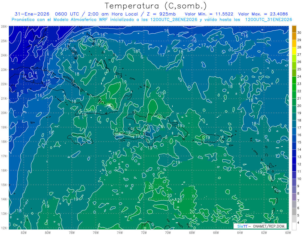Click the color scale label 23
This screenshot has width=306, height=236.
pos(299,84)
